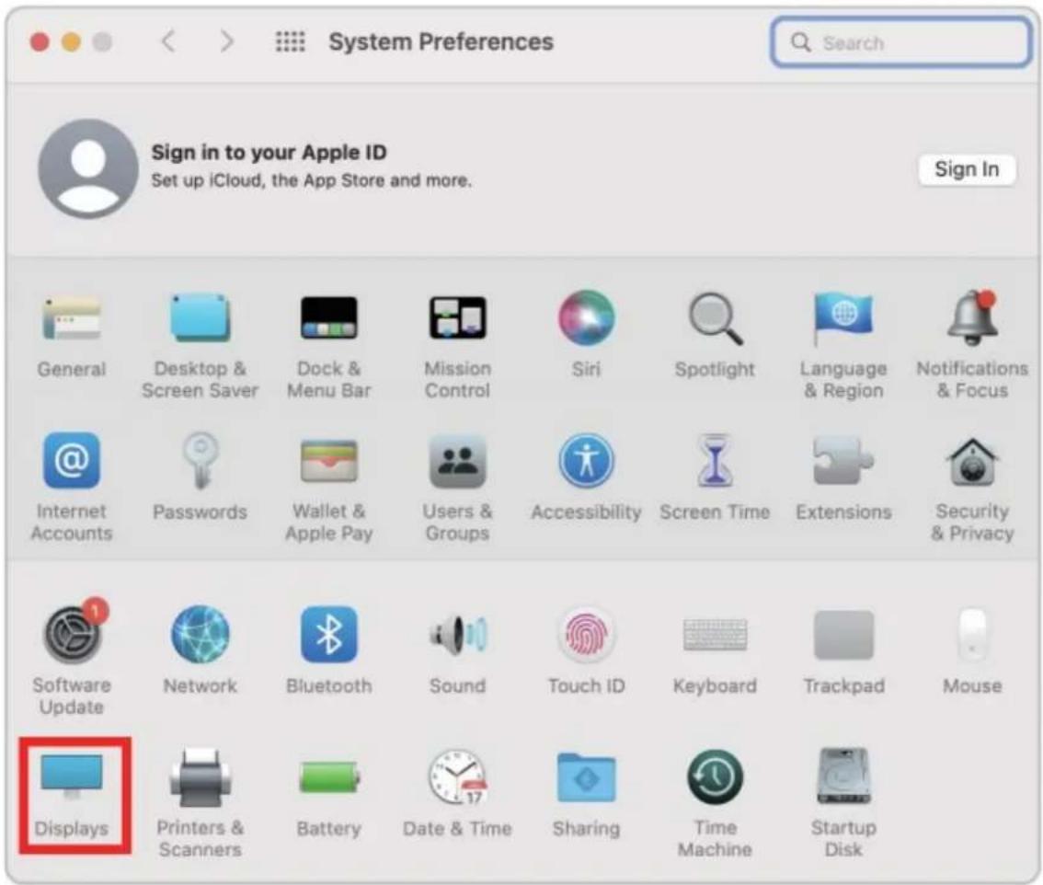This screenshot has width=1043, height=885.
Task: Go back with the left arrow
Action: pyautogui.click(x=169, y=41)
